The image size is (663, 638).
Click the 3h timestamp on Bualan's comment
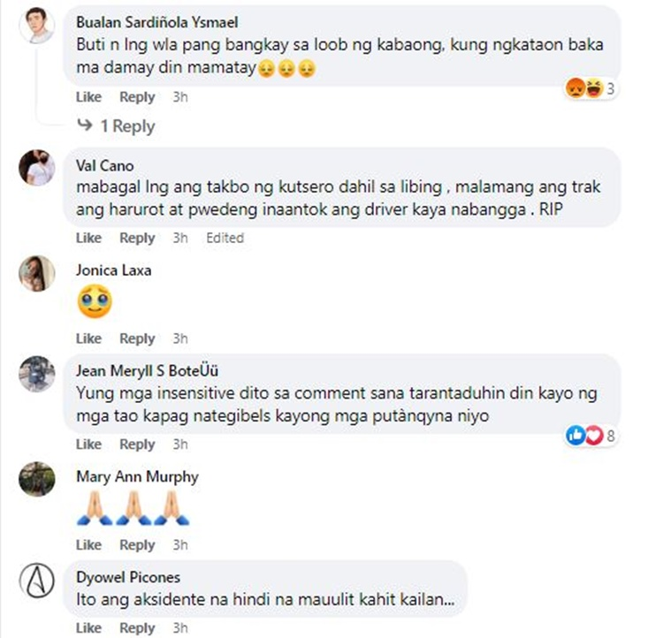180,97
